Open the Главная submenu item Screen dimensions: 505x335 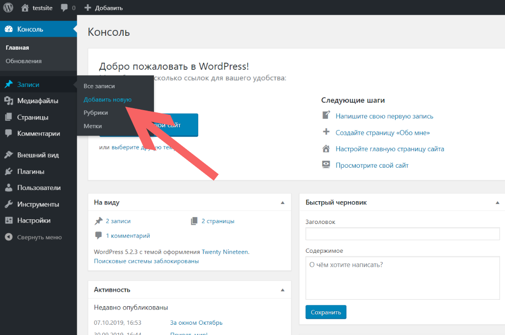pyautogui.click(x=17, y=48)
